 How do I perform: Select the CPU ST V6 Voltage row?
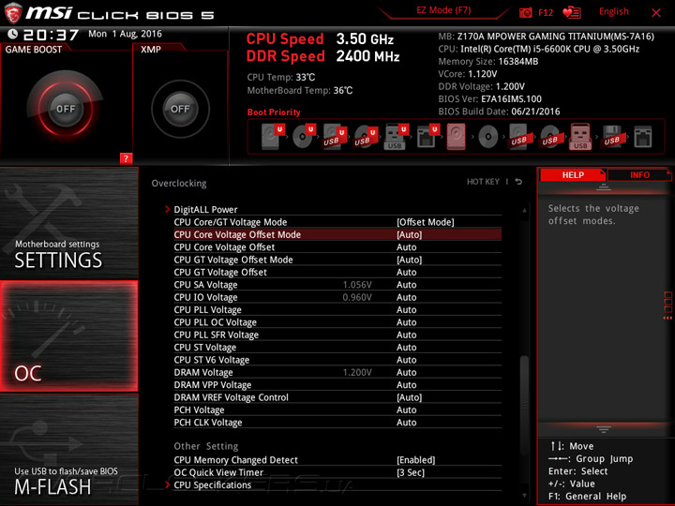tap(337, 360)
